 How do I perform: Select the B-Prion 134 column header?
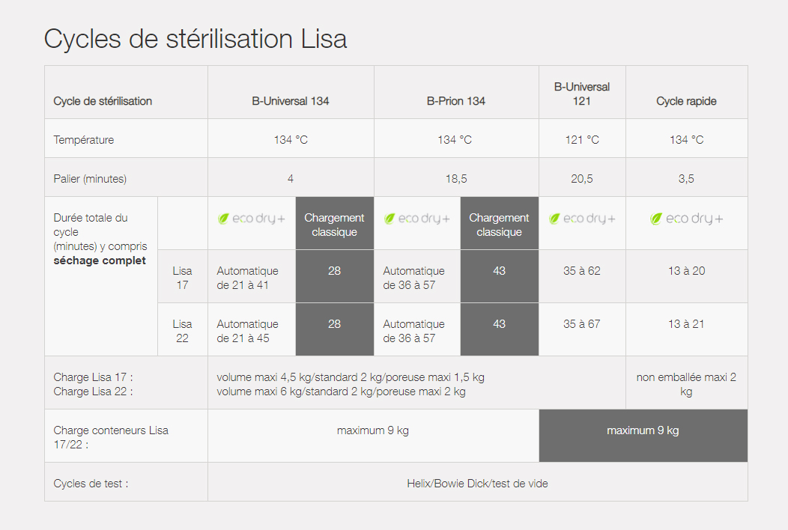456,101
